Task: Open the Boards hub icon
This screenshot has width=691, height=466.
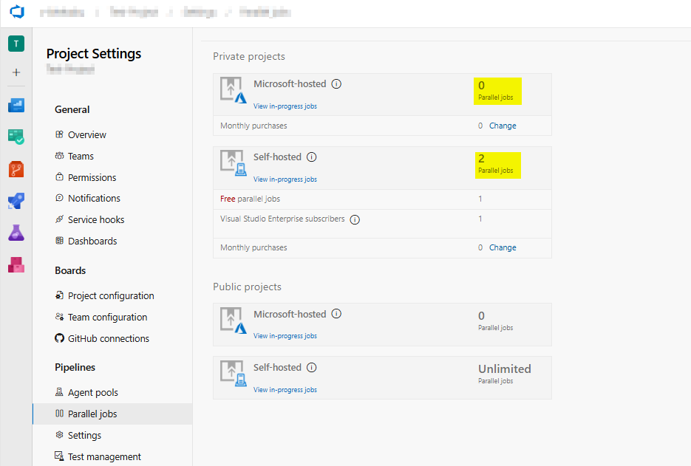Action: (x=16, y=137)
